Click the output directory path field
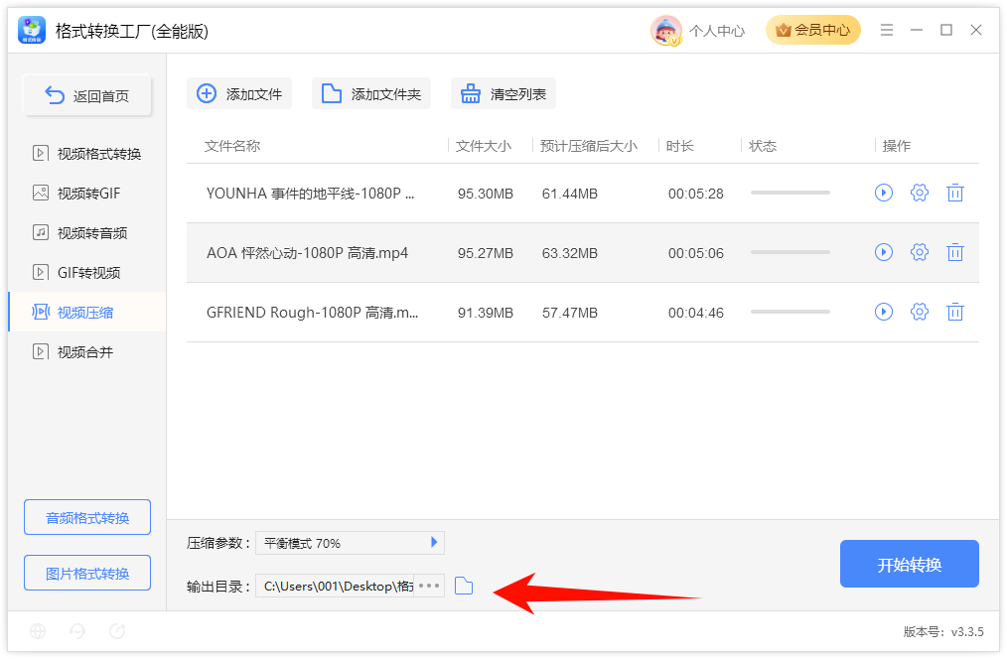This screenshot has height=659, width=1007. pyautogui.click(x=336, y=586)
